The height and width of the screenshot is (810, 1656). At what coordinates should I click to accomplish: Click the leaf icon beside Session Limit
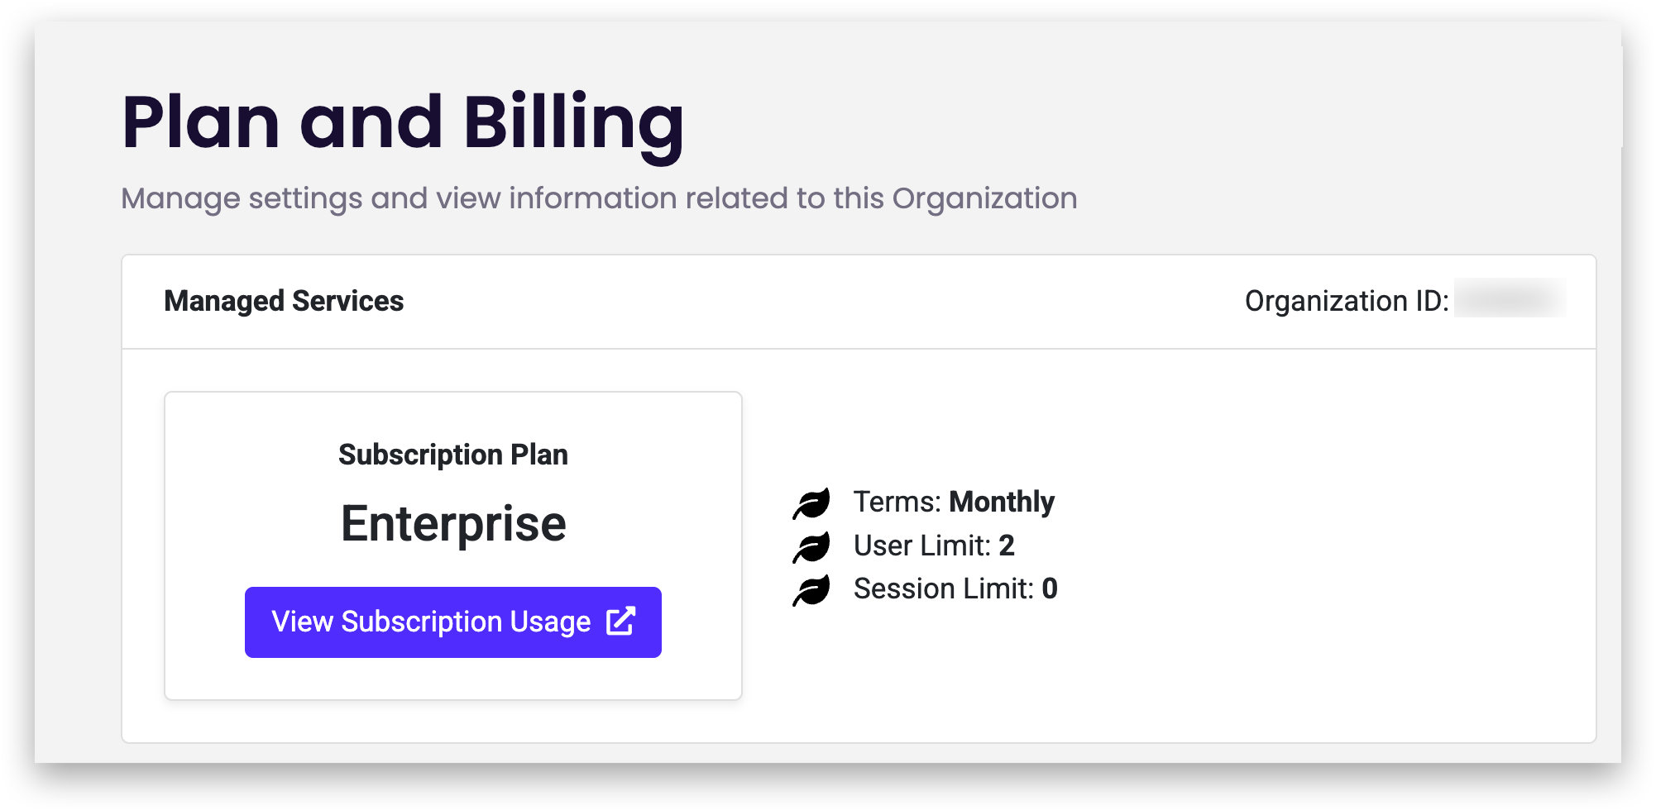click(x=811, y=590)
